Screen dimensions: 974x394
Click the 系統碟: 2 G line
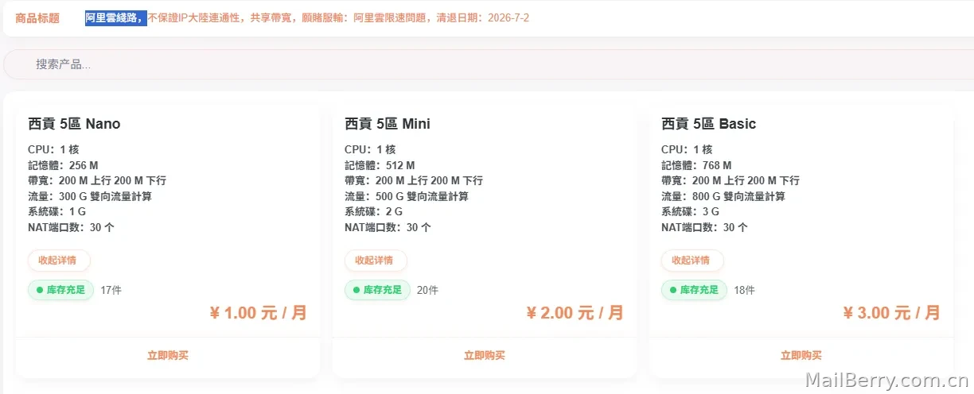(x=373, y=212)
